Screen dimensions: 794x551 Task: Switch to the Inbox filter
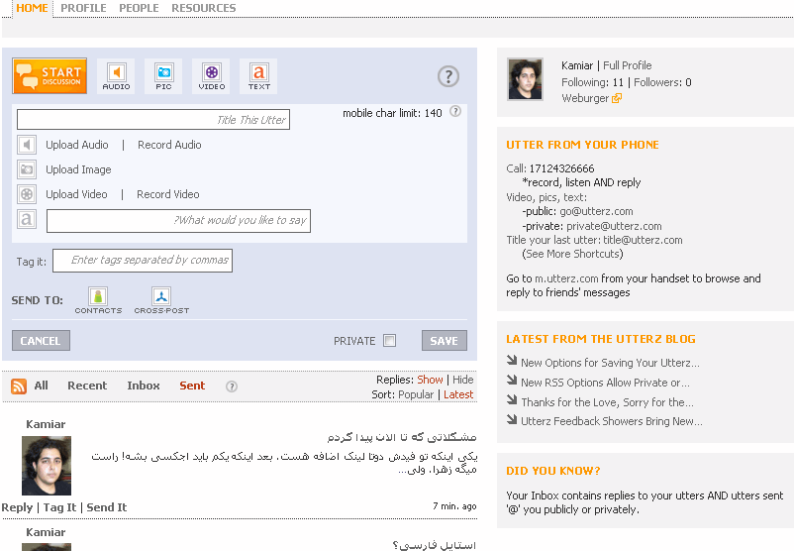click(144, 386)
